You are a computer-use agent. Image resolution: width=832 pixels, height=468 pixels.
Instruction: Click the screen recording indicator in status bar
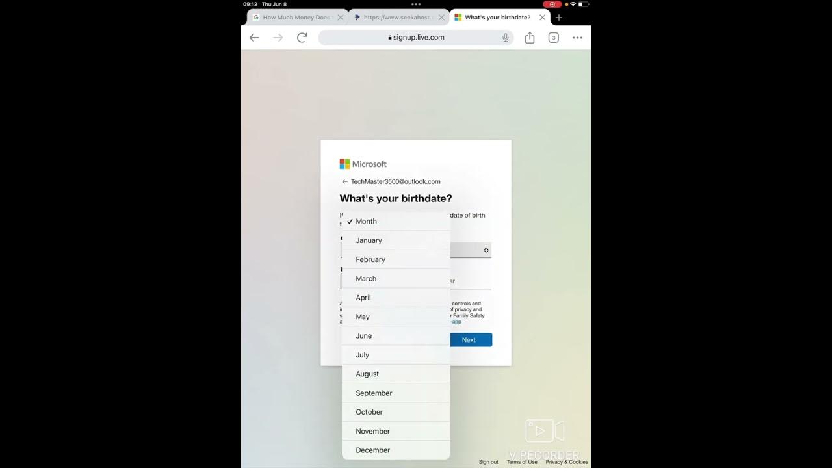552,4
